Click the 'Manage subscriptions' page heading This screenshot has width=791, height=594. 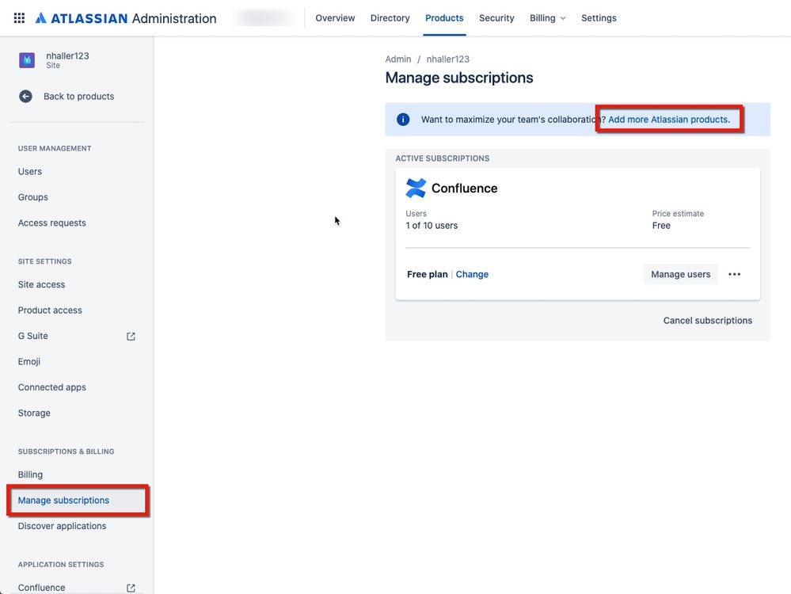click(x=459, y=78)
